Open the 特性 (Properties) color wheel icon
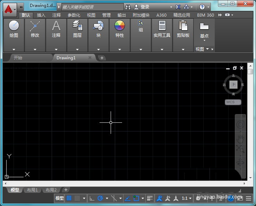256x206 pixels. pos(120,25)
